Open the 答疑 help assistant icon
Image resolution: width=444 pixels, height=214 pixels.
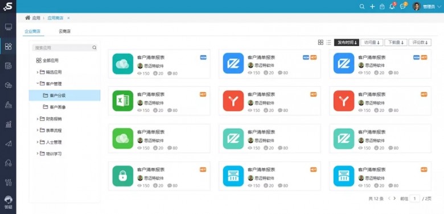click(9, 202)
